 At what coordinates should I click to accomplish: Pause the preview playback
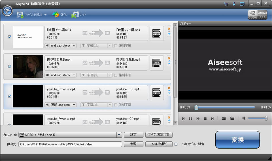tap(190, 118)
